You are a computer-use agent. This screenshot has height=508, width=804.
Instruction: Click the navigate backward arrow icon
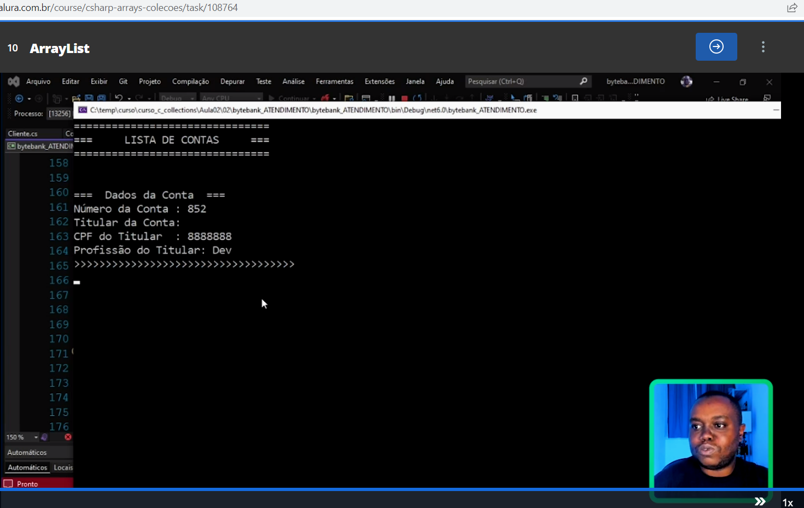pyautogui.click(x=19, y=98)
